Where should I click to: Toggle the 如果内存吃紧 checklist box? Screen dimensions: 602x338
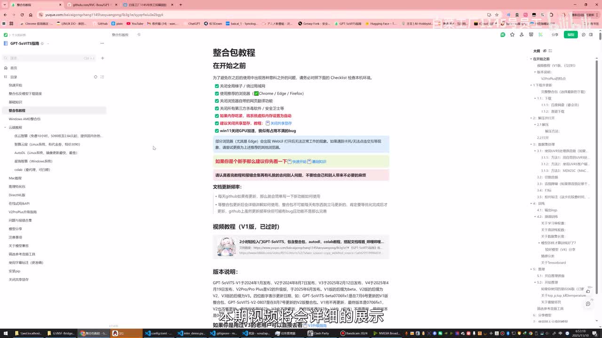[217, 116]
